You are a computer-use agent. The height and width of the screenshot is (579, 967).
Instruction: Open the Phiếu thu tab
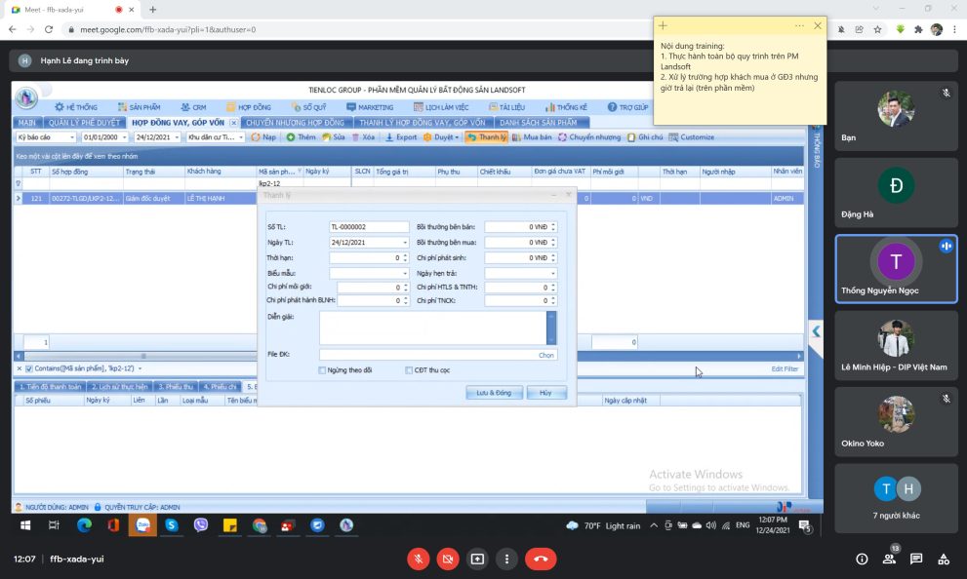tap(176, 387)
